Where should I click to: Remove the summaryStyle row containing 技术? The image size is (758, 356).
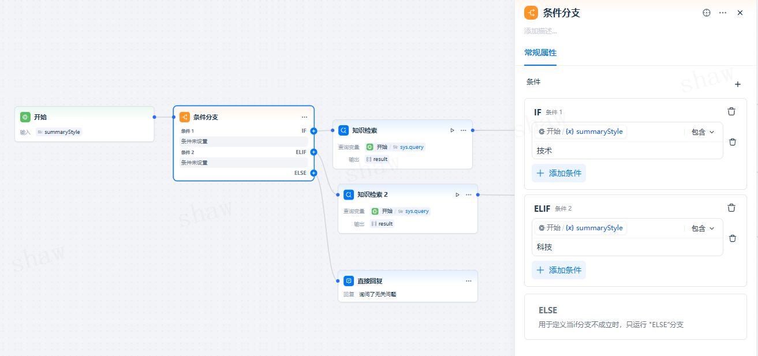[733, 141]
